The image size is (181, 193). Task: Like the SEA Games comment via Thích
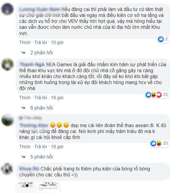(x=25, y=98)
